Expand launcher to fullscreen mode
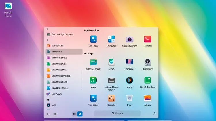This screenshot has width=216, height=121. click(154, 114)
